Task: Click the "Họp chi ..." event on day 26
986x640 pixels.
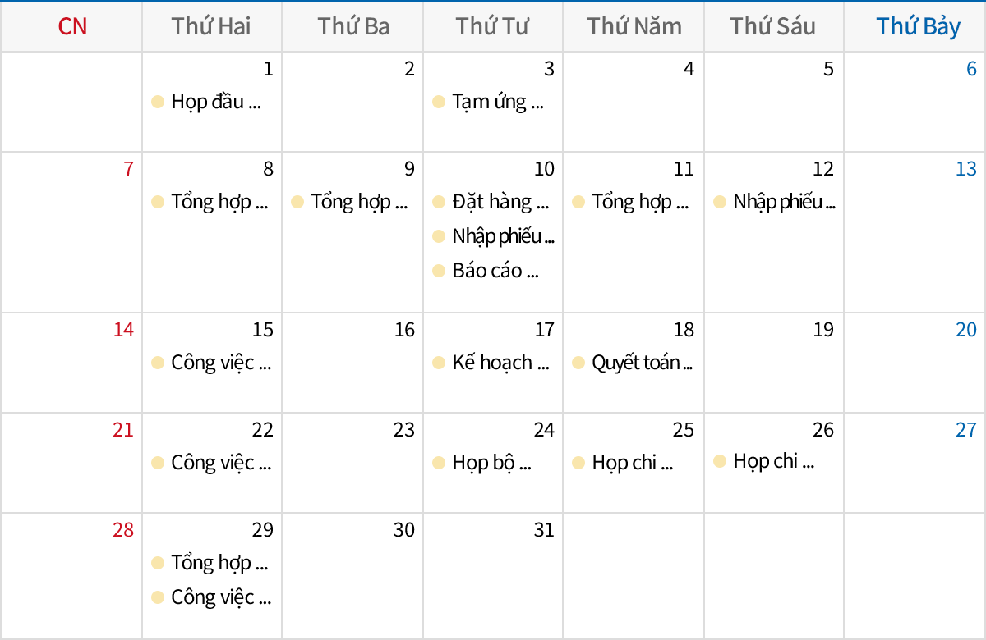Action: [x=772, y=461]
